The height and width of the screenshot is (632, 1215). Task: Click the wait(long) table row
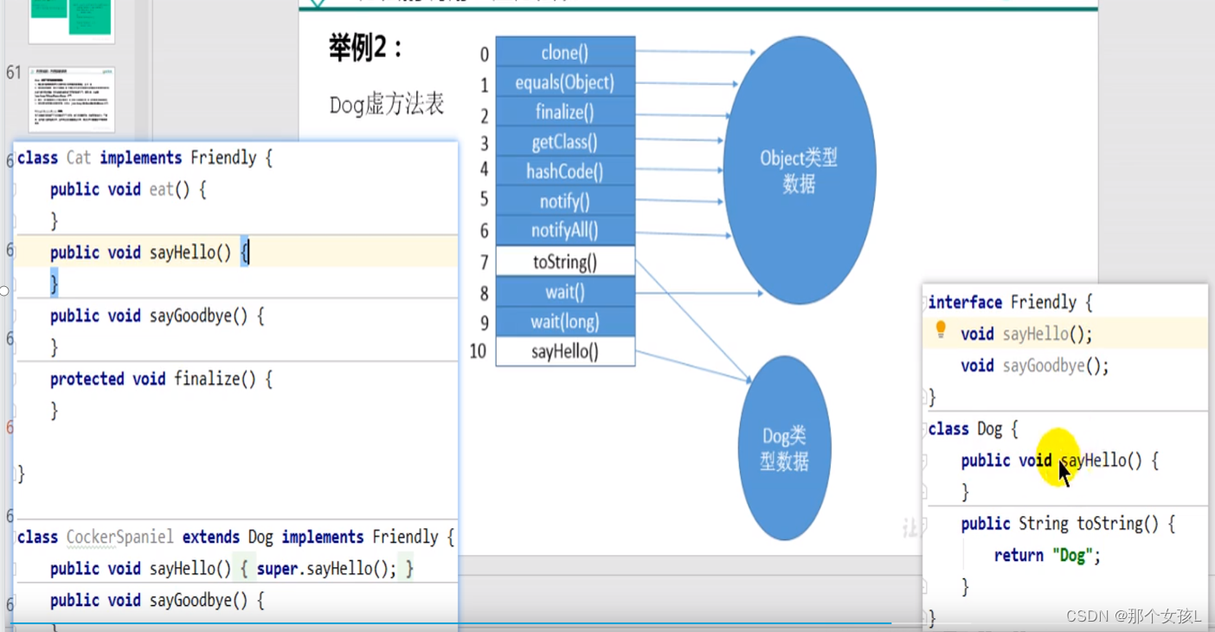(565, 322)
